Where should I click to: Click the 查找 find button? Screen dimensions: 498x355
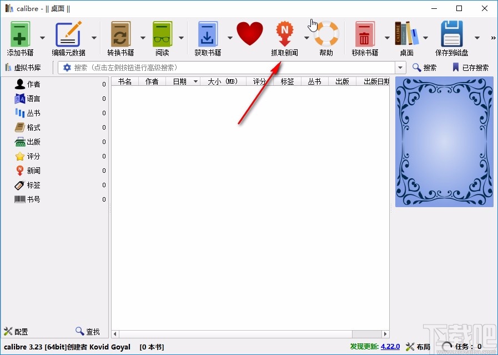tap(88, 332)
